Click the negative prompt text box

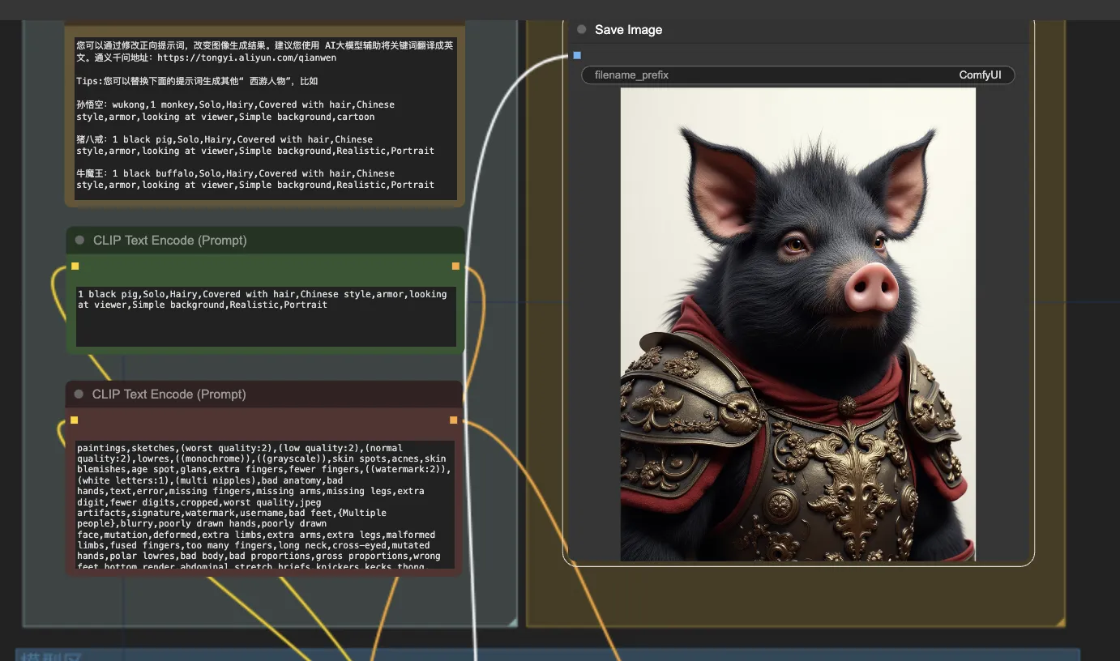tap(264, 504)
